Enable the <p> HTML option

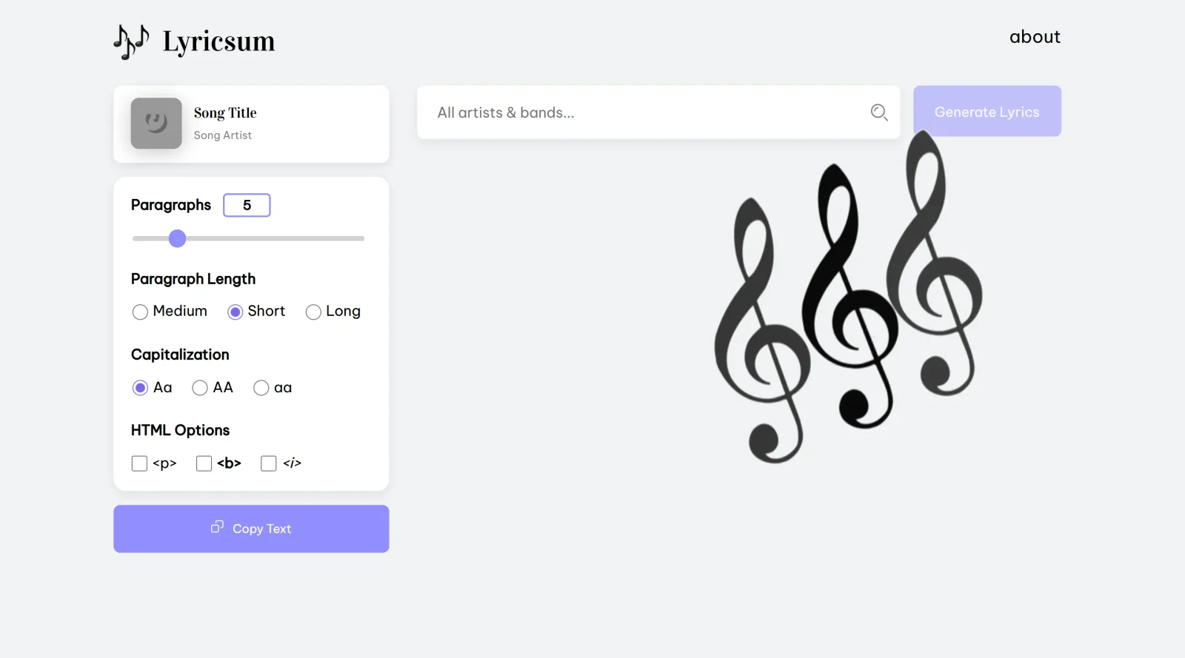(139, 463)
